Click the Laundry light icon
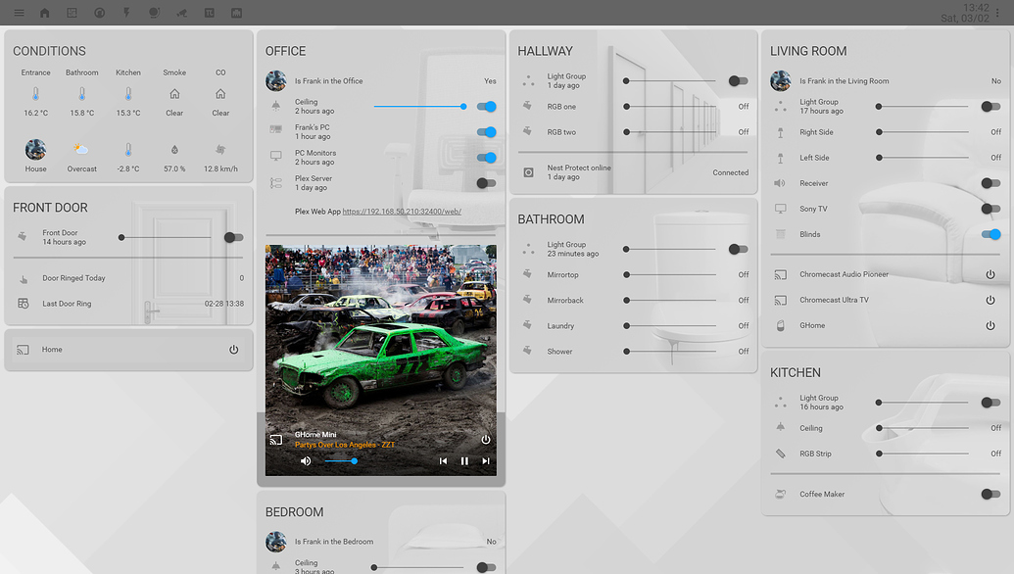This screenshot has width=1014, height=574. 528,326
